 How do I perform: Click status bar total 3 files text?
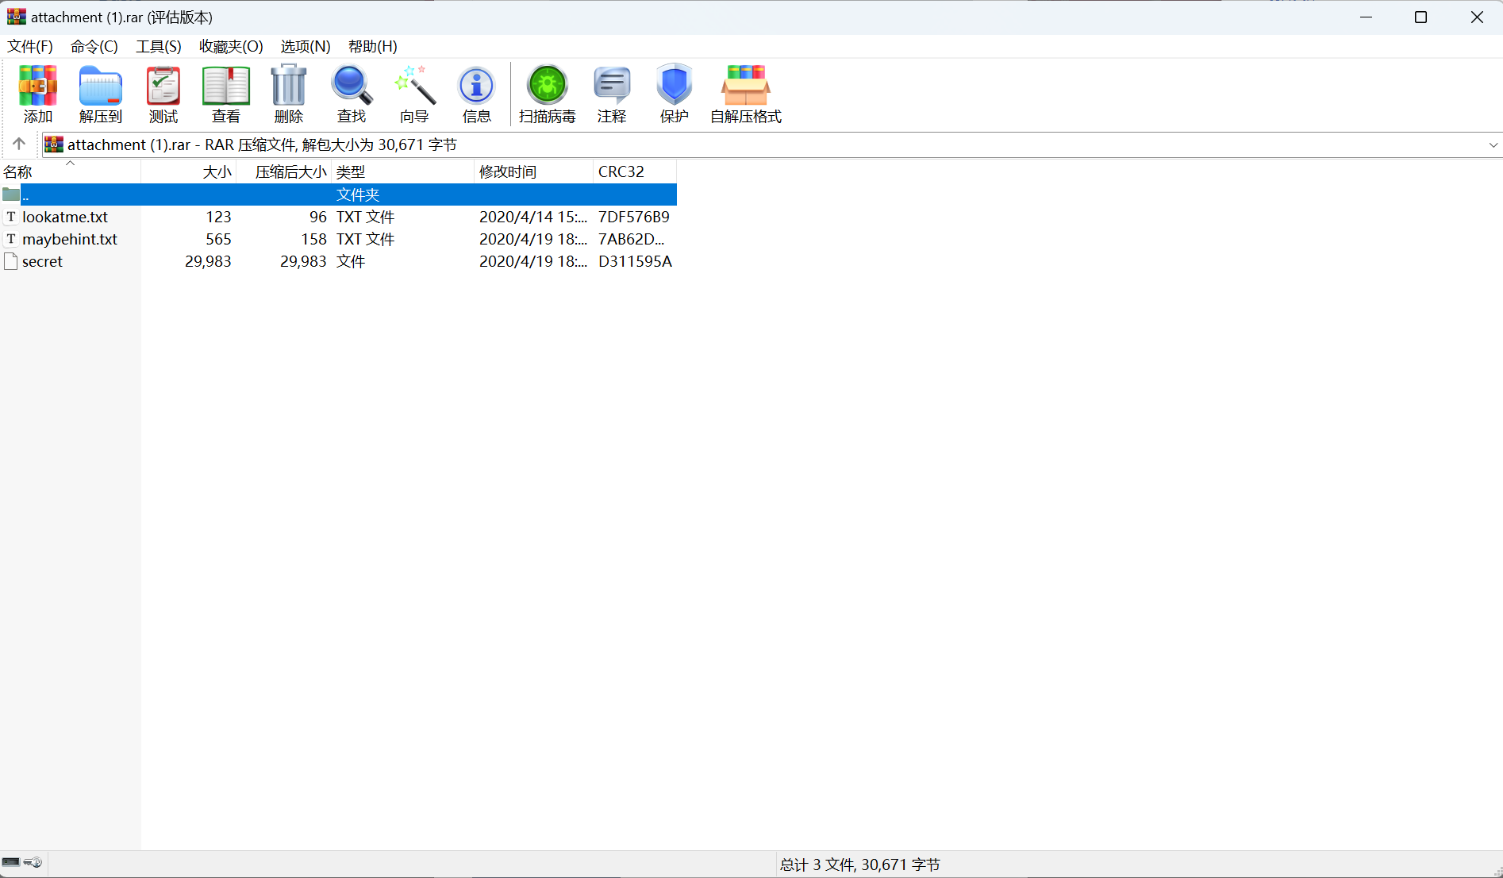coord(860,865)
